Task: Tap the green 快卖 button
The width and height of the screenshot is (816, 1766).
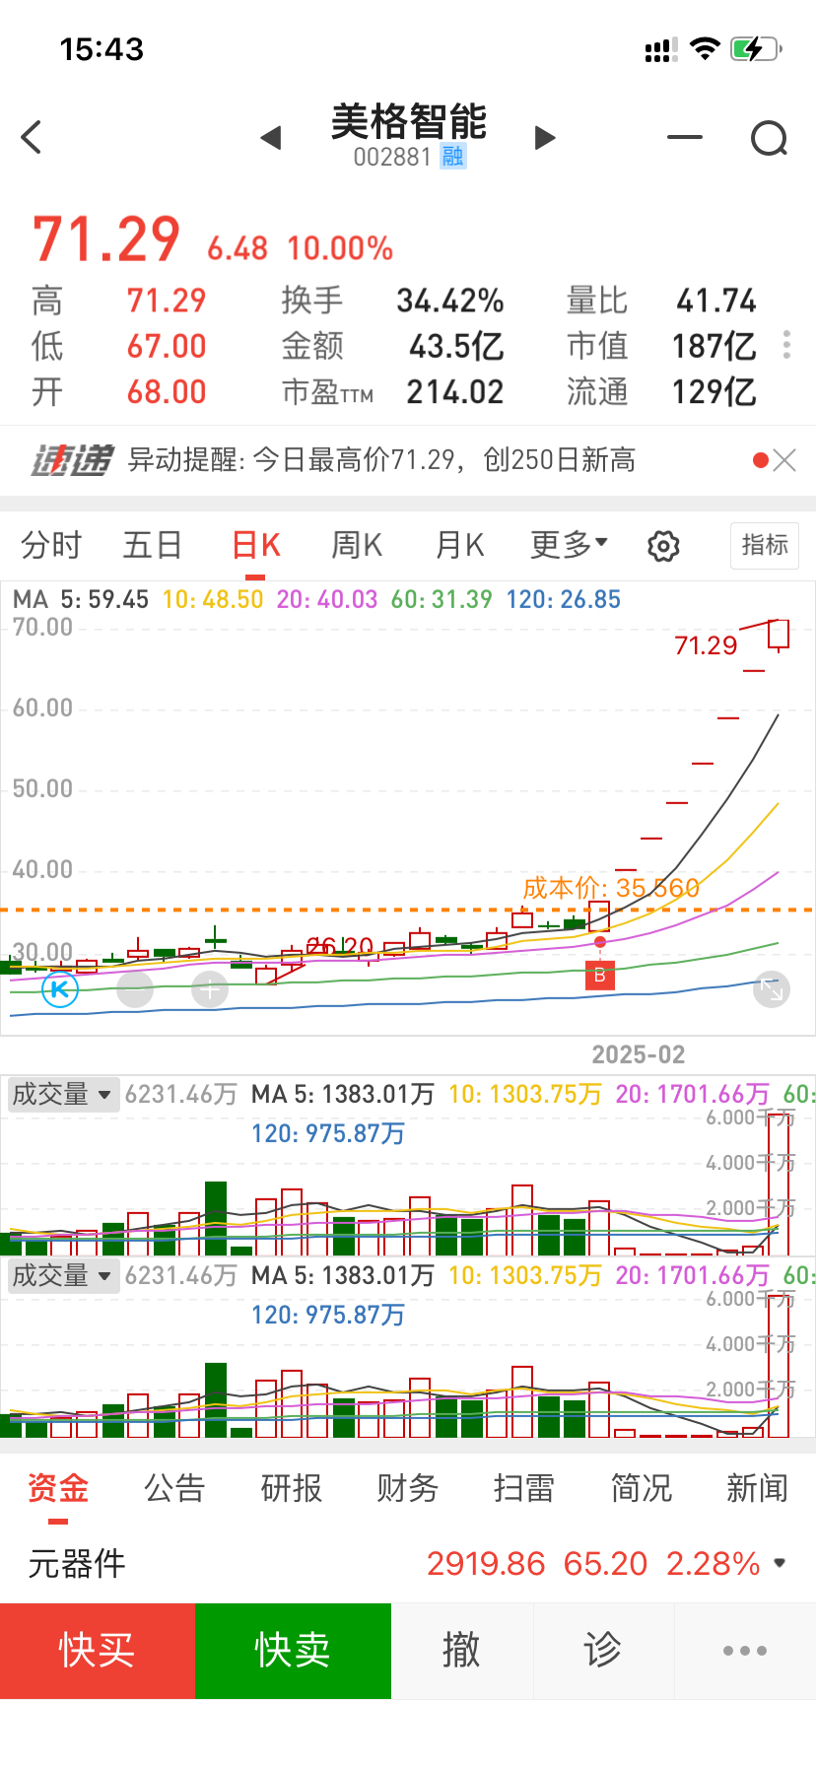Action: [293, 1651]
